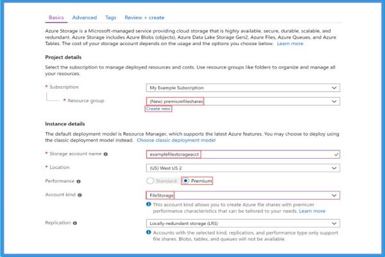Click the Storage account name input field
Image resolution: width=385 pixels, height=257 pixels.
tap(243, 154)
